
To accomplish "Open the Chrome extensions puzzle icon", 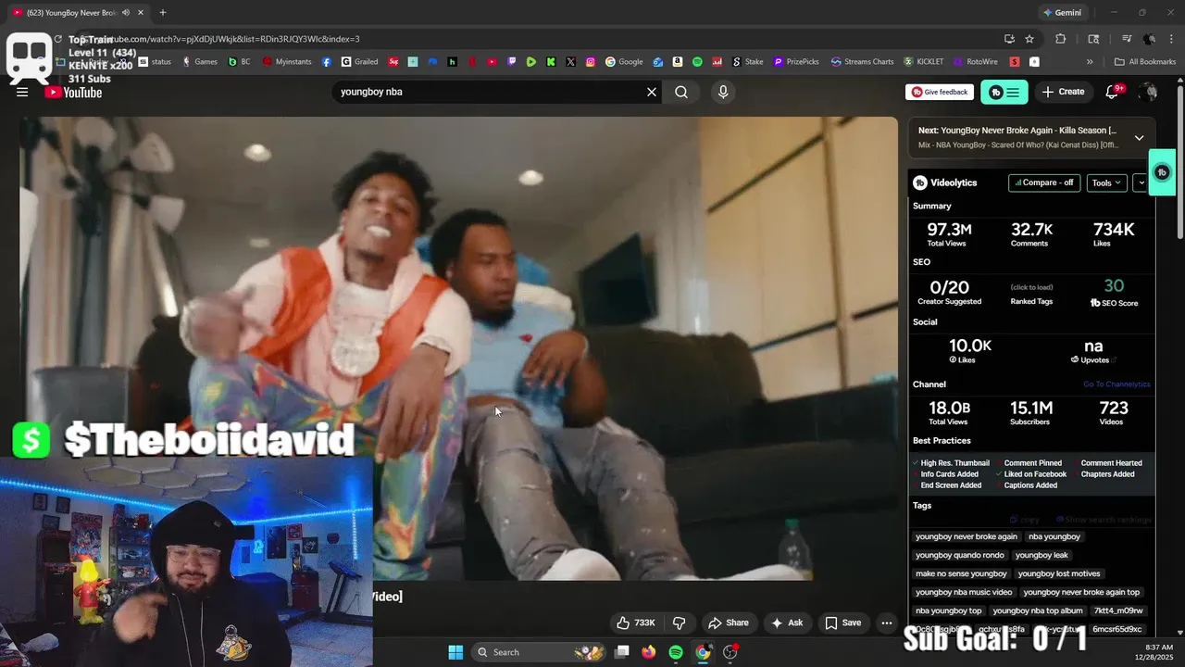I will click(x=1061, y=39).
